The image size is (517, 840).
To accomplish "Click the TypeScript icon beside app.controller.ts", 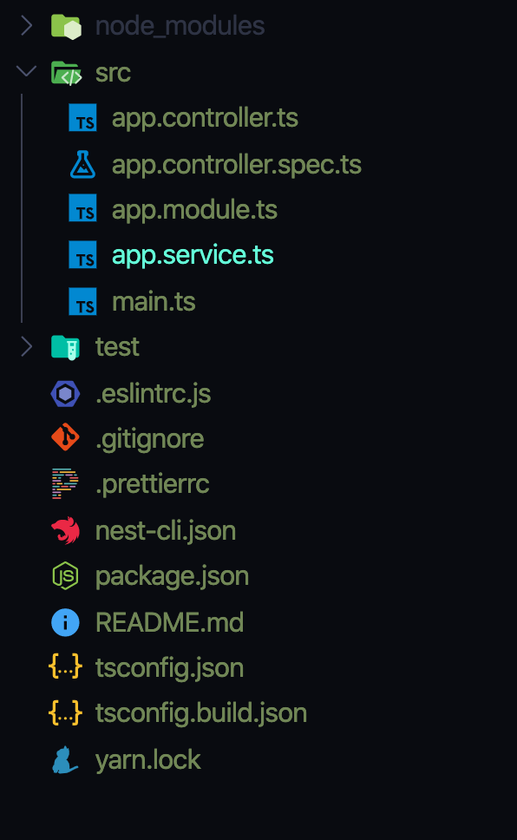I will point(83,118).
